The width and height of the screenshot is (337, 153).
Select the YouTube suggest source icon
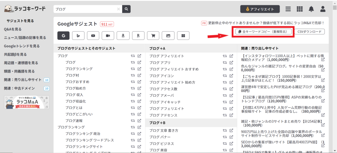[x=93, y=35]
